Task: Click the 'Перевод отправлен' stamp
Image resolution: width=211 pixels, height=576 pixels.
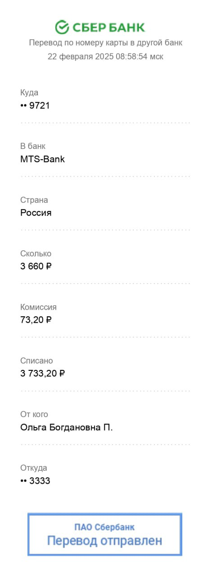Action: (x=105, y=534)
